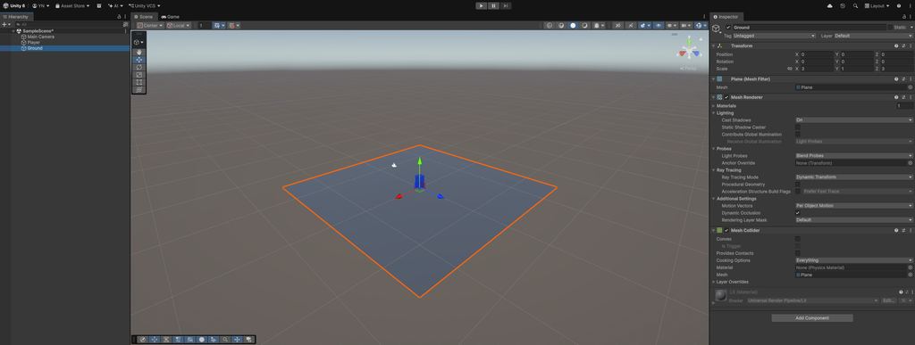915x345 pixels.
Task: Open the Asset Store menu
Action: [72, 6]
